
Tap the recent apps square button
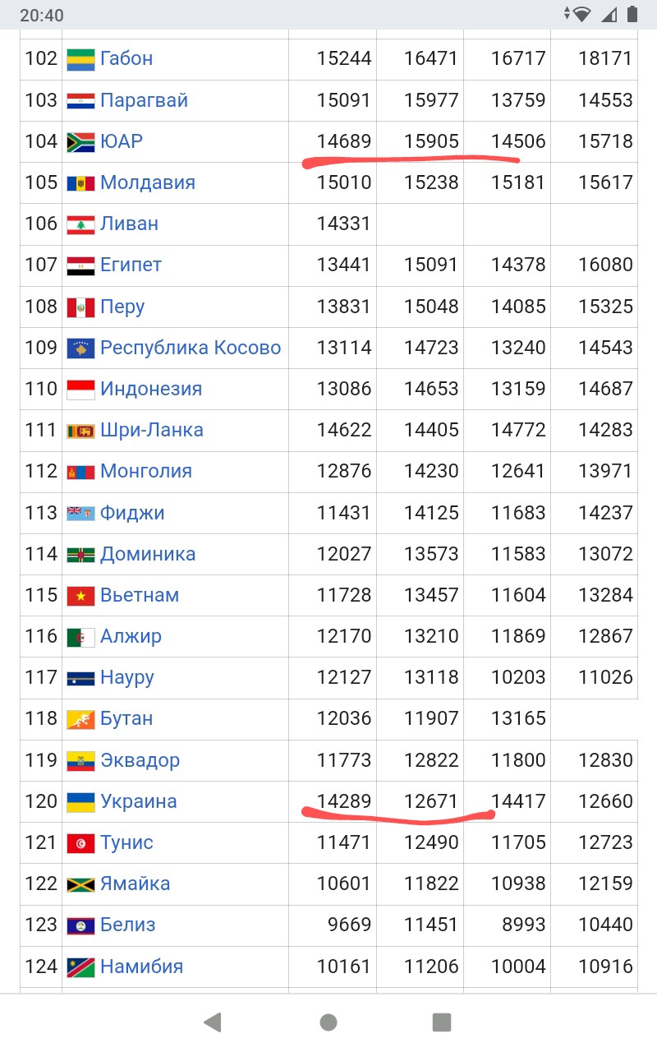click(442, 1022)
